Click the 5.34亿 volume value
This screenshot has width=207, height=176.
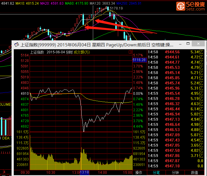(x=197, y=52)
